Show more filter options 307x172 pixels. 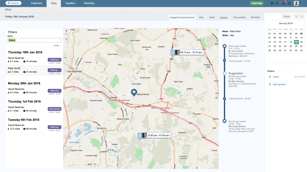coord(57,46)
